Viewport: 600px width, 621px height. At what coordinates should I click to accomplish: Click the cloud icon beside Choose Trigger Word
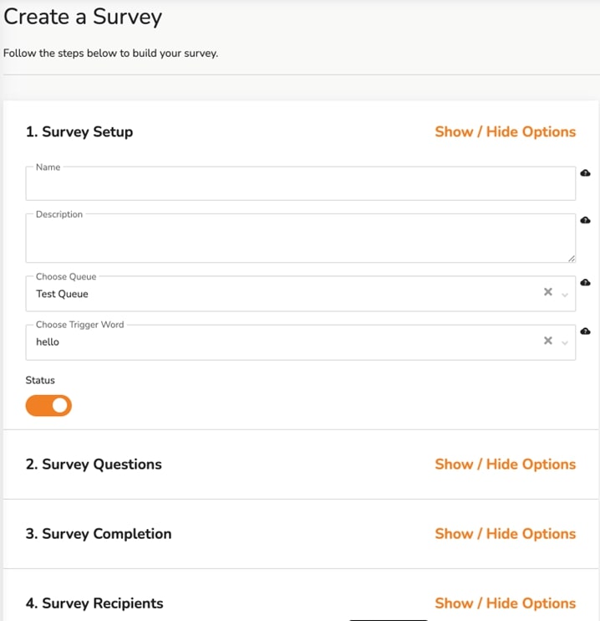click(x=585, y=331)
